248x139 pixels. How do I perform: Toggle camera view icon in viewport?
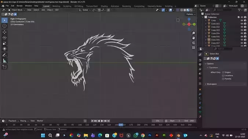pos(193,43)
